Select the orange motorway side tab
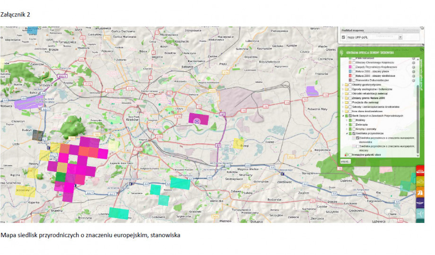This screenshot has width=435, height=255. (x=419, y=192)
